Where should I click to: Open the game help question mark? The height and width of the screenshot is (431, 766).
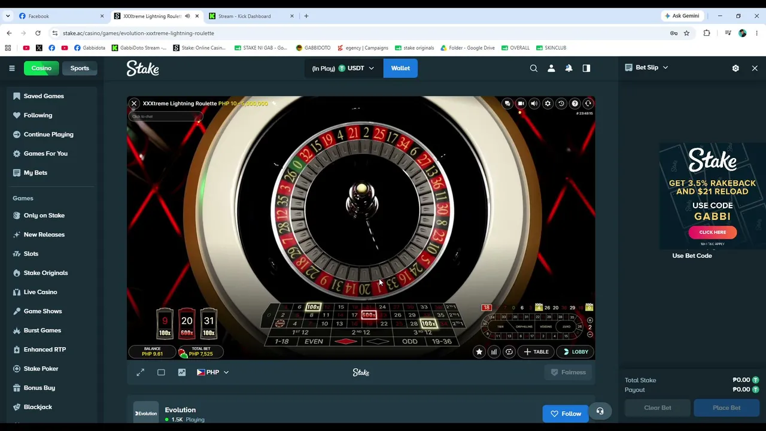574,104
